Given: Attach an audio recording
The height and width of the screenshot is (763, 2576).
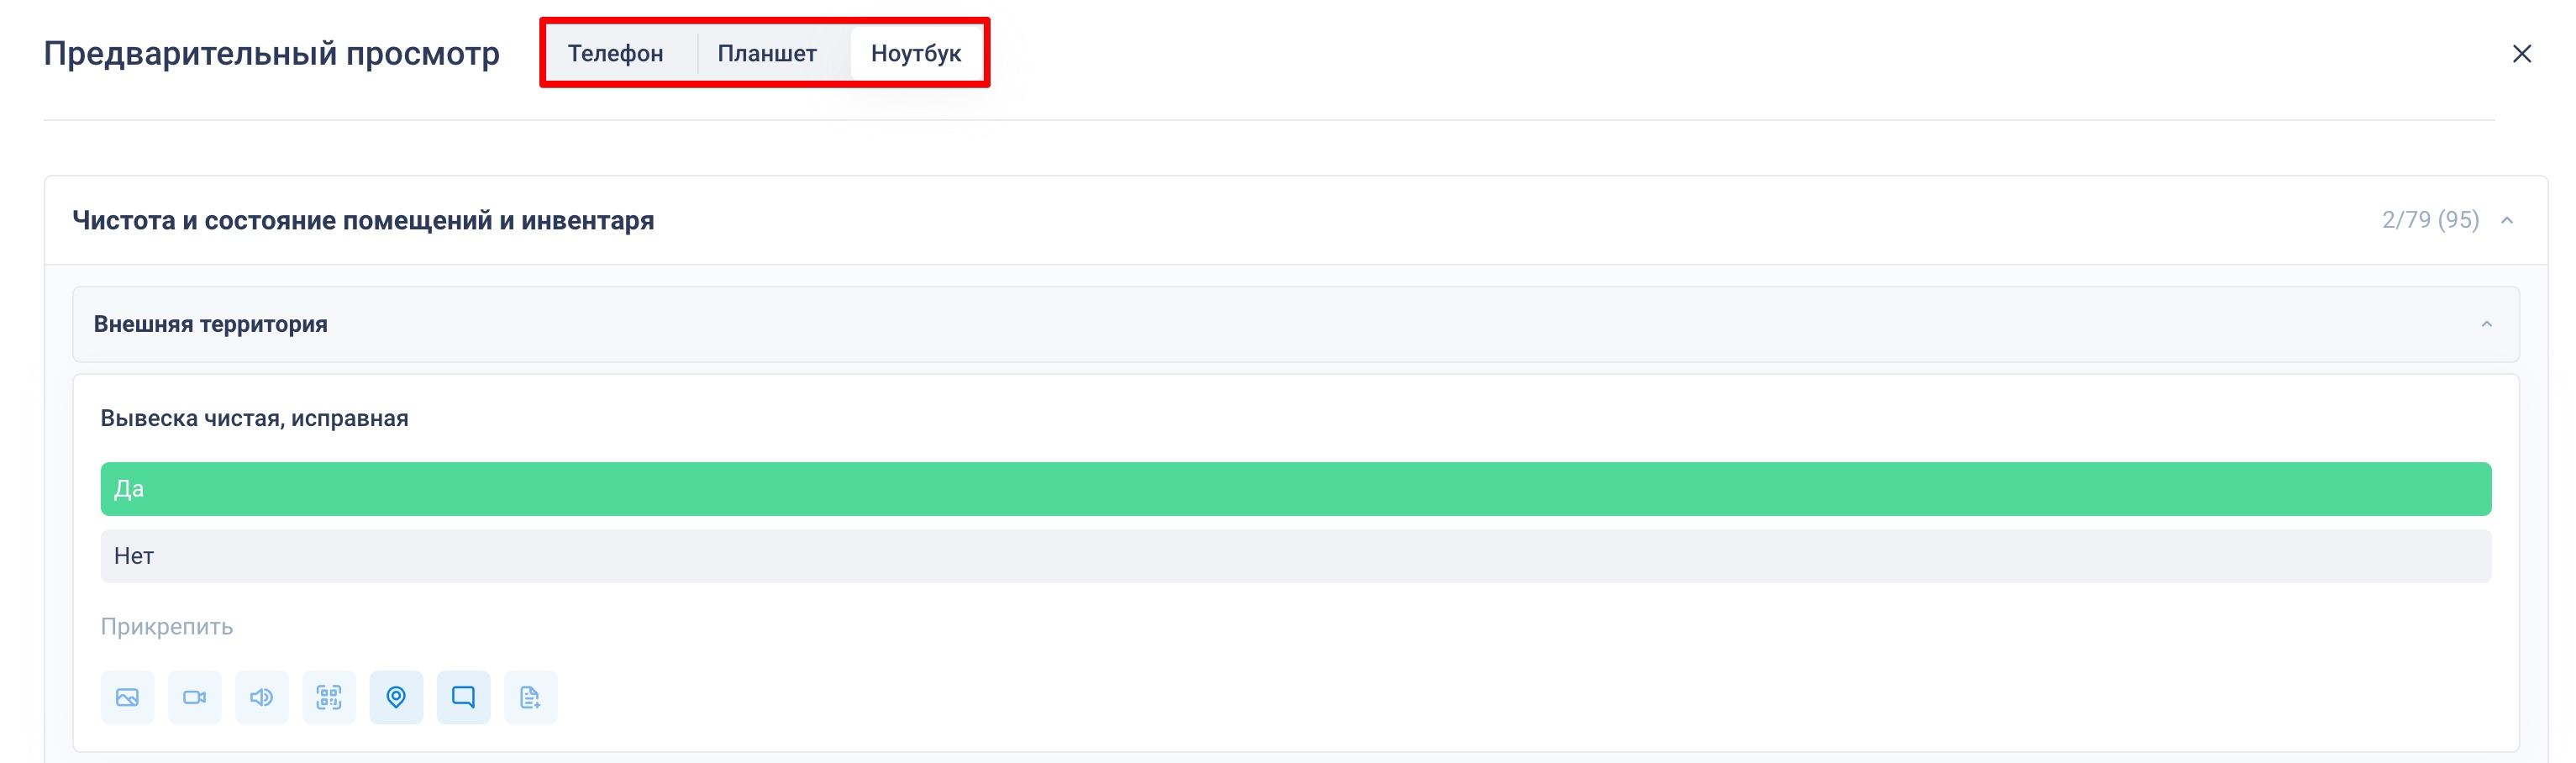Looking at the screenshot, I should pos(261,697).
